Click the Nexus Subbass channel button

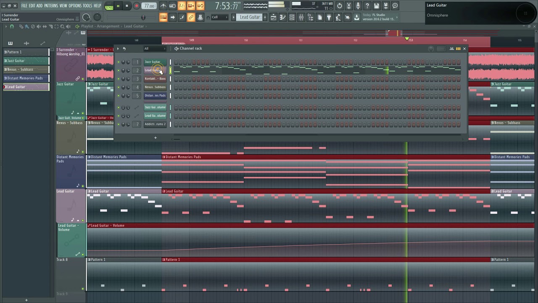coord(155,87)
